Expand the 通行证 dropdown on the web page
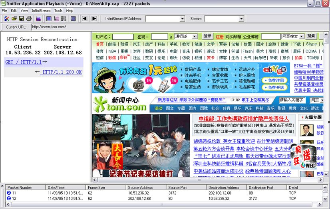Screen dimensions: 330x209 195,37
